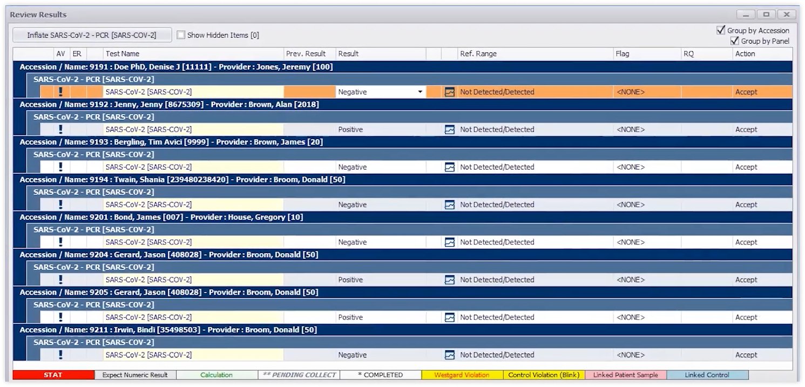Open result chart for Bergling, Tim Avici
Screen dimensions: 805x387
[449, 167]
